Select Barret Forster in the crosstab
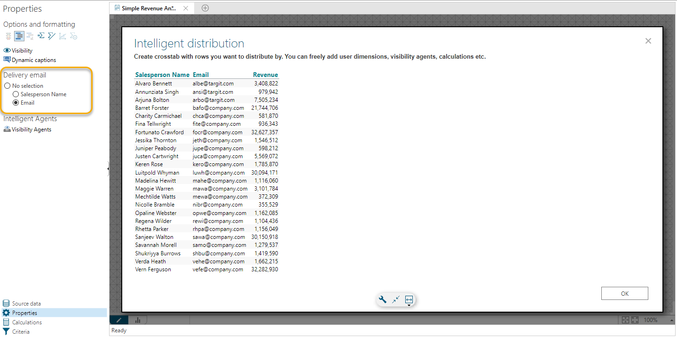Image resolution: width=677 pixels, height=337 pixels. pyautogui.click(x=151, y=108)
